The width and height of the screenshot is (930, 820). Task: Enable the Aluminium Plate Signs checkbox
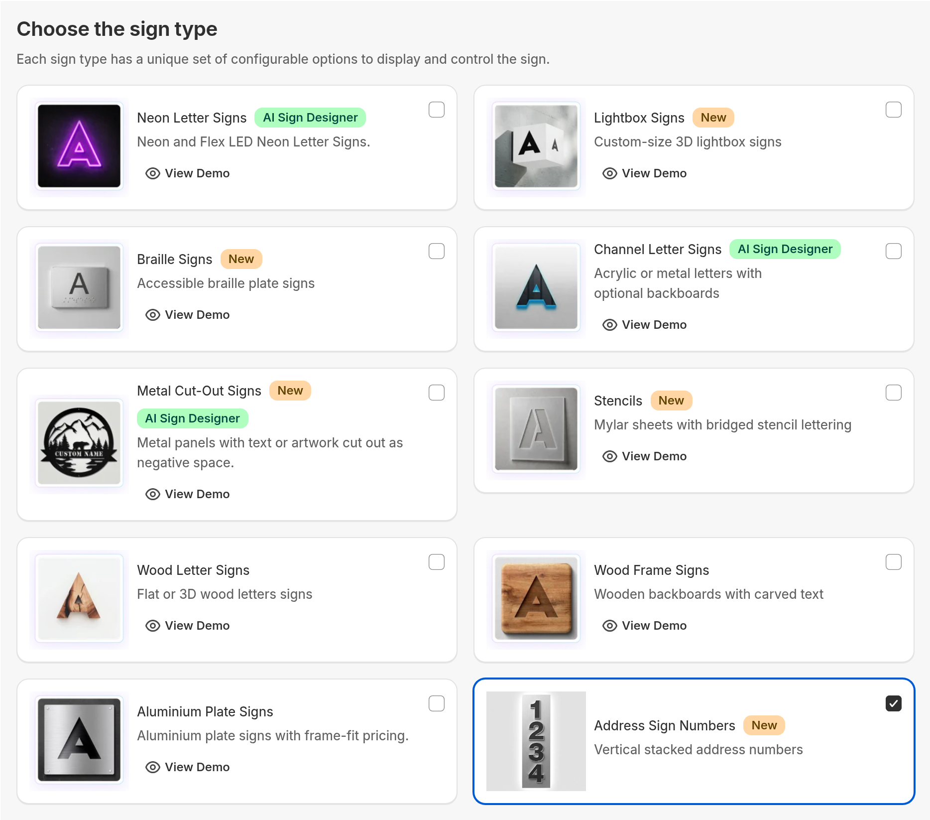(x=437, y=703)
